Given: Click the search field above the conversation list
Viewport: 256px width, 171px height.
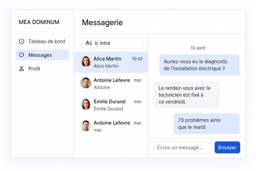Looking at the screenshot, I should [112, 43].
